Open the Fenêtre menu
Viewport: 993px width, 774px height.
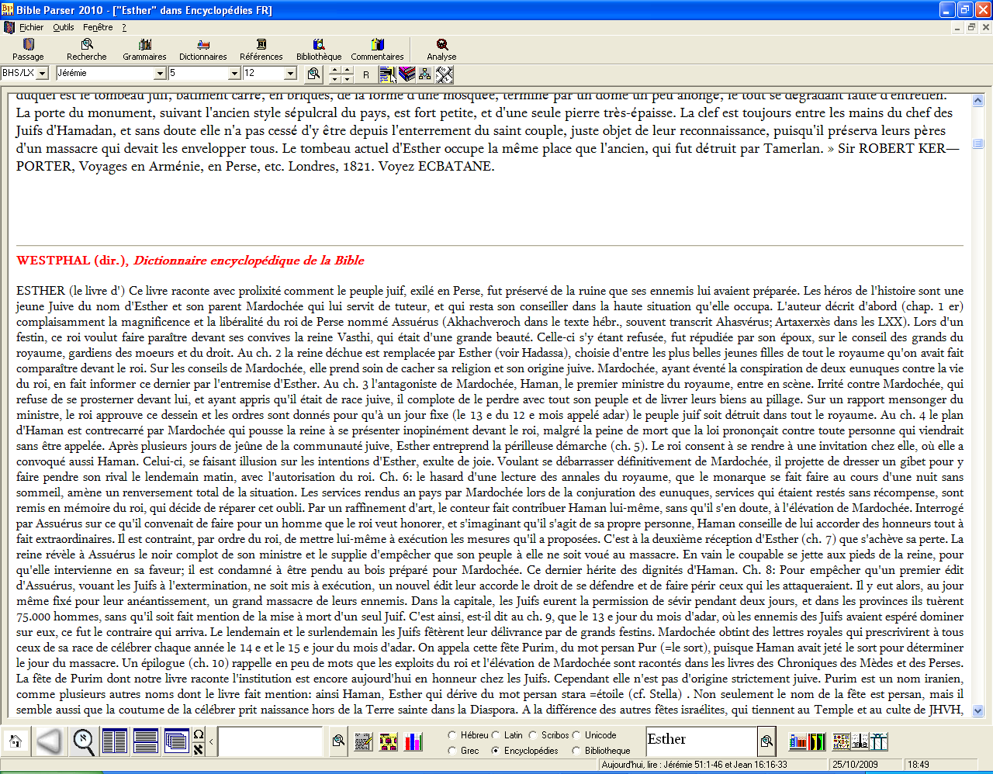point(98,27)
